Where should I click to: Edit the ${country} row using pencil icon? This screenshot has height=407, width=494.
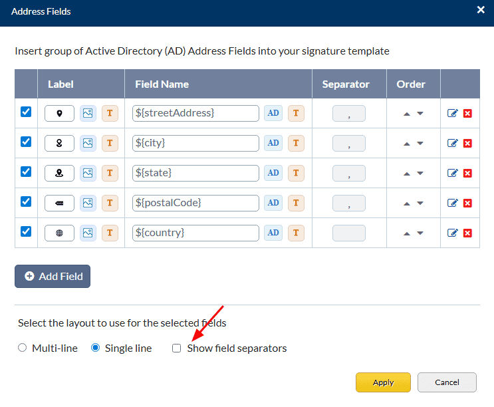point(453,233)
